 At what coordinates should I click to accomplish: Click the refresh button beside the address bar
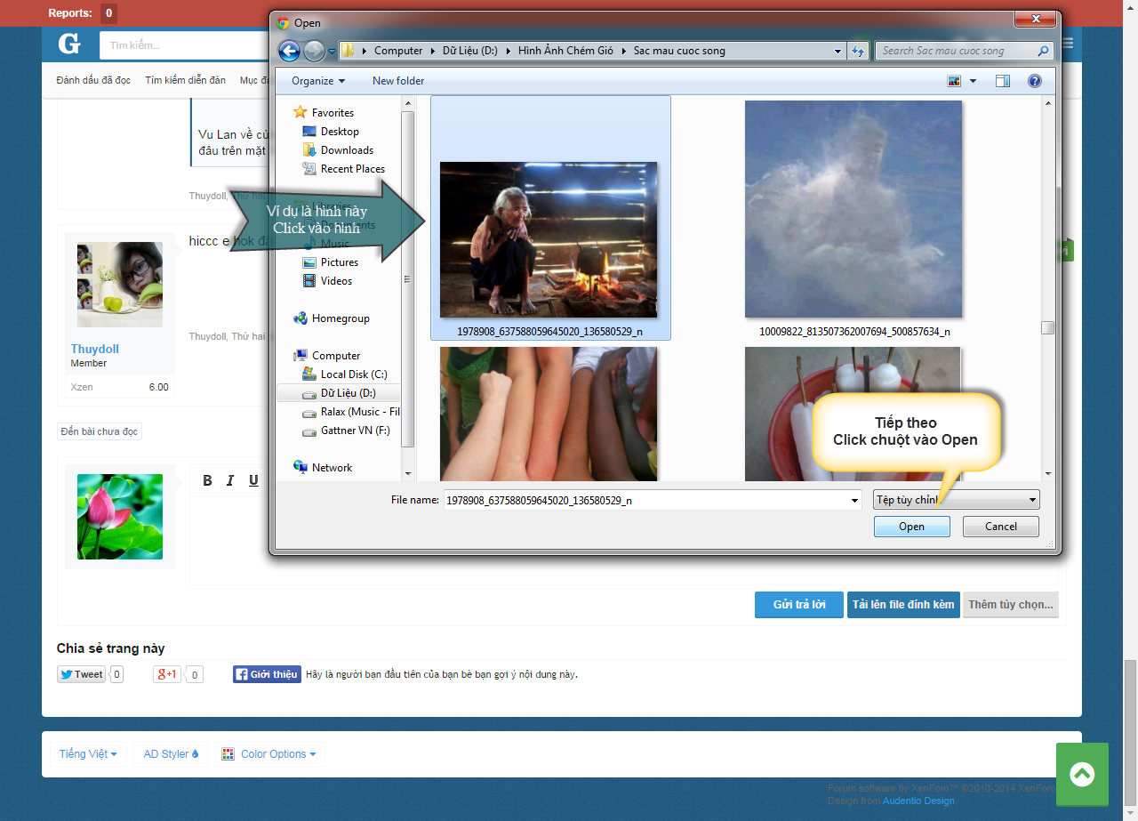[x=858, y=51]
